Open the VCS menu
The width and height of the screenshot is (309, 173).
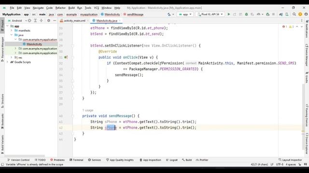96,8
